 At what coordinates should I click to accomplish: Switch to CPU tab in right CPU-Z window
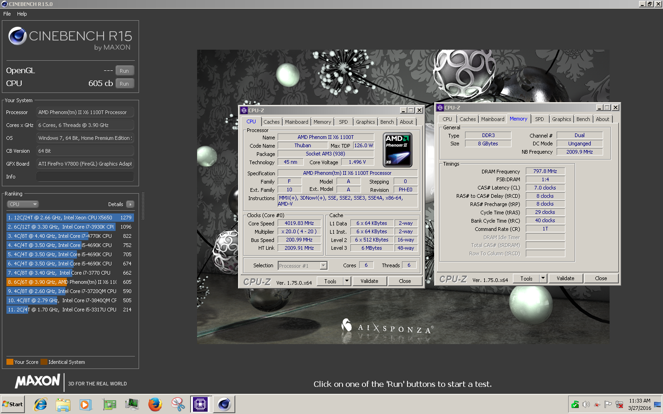[448, 119]
